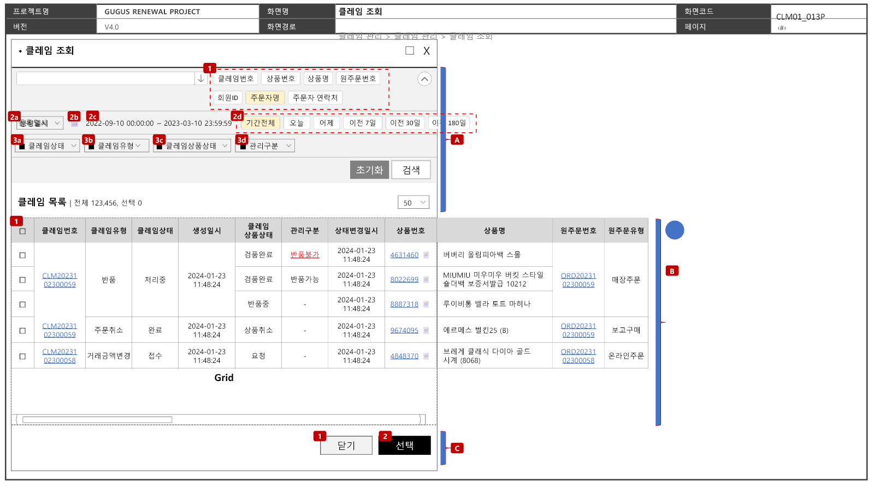874x492 pixels.
Task: Open document icon beside product 8887318
Action: click(426, 304)
